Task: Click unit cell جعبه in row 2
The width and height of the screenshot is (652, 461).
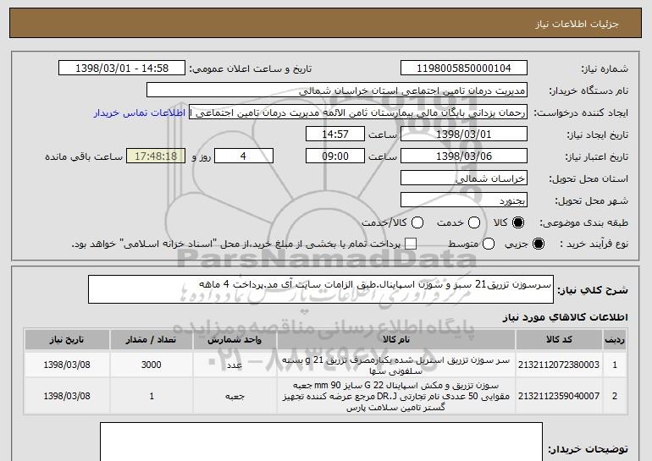Action: (235, 397)
